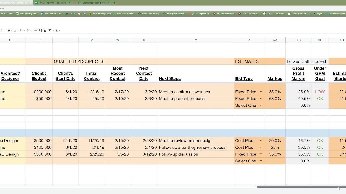Open Bid Type dropdown for Meet to present proposal row

coord(261,99)
